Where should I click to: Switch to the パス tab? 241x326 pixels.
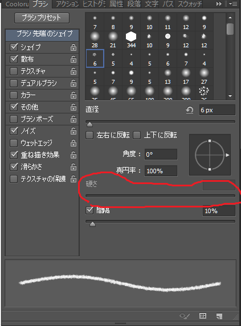[x=168, y=4]
